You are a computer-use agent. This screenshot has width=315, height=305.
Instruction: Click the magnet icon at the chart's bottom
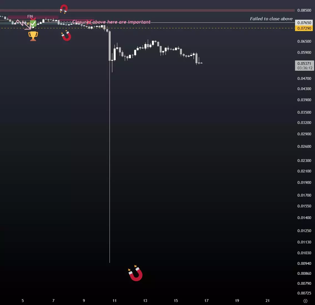(x=136, y=273)
